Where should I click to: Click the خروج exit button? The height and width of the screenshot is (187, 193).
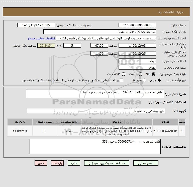(41, 163)
